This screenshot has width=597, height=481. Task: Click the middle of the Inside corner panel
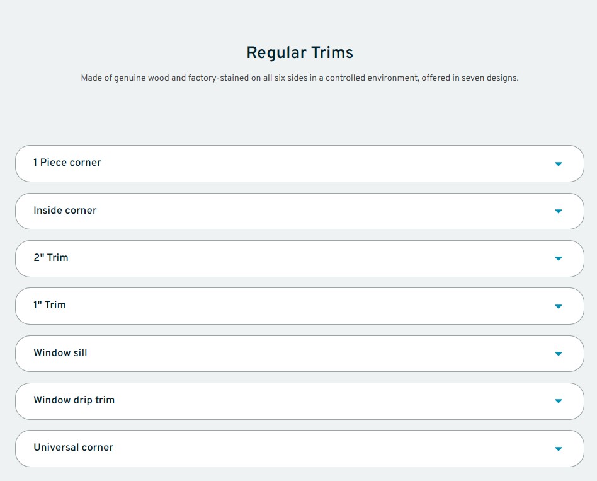(300, 211)
